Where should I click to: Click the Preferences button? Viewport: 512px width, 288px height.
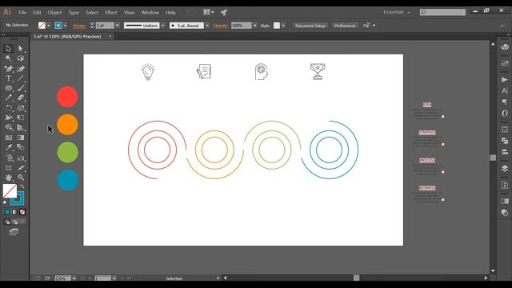tap(345, 26)
